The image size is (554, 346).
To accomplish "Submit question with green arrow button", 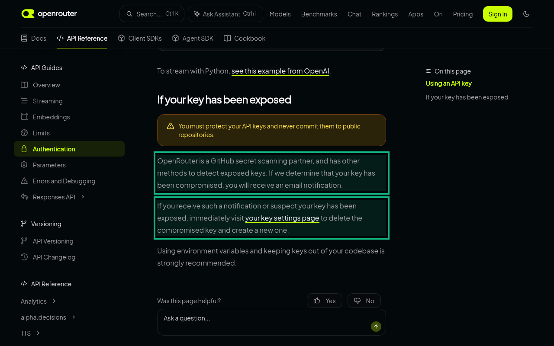I will pyautogui.click(x=376, y=327).
